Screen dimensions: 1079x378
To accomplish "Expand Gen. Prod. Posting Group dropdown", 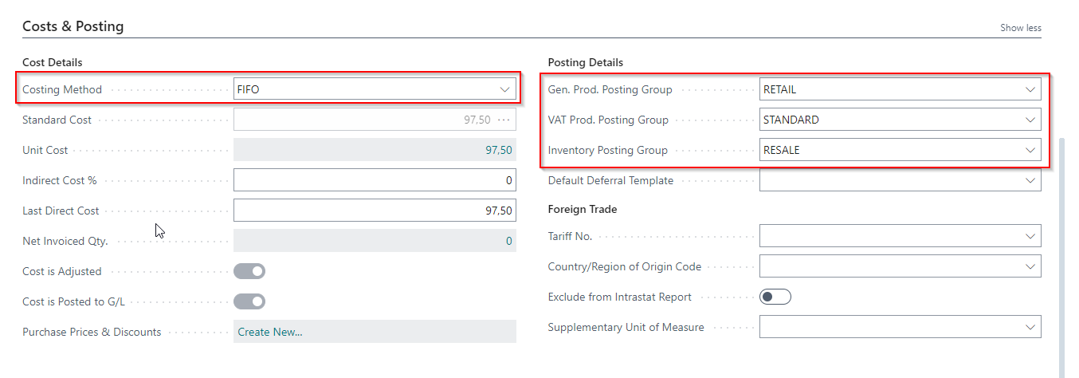I will 1030,89.
